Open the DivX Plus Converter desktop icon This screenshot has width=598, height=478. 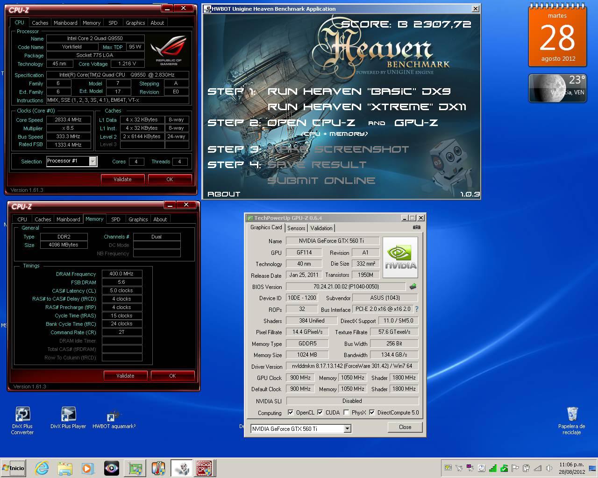click(x=22, y=421)
